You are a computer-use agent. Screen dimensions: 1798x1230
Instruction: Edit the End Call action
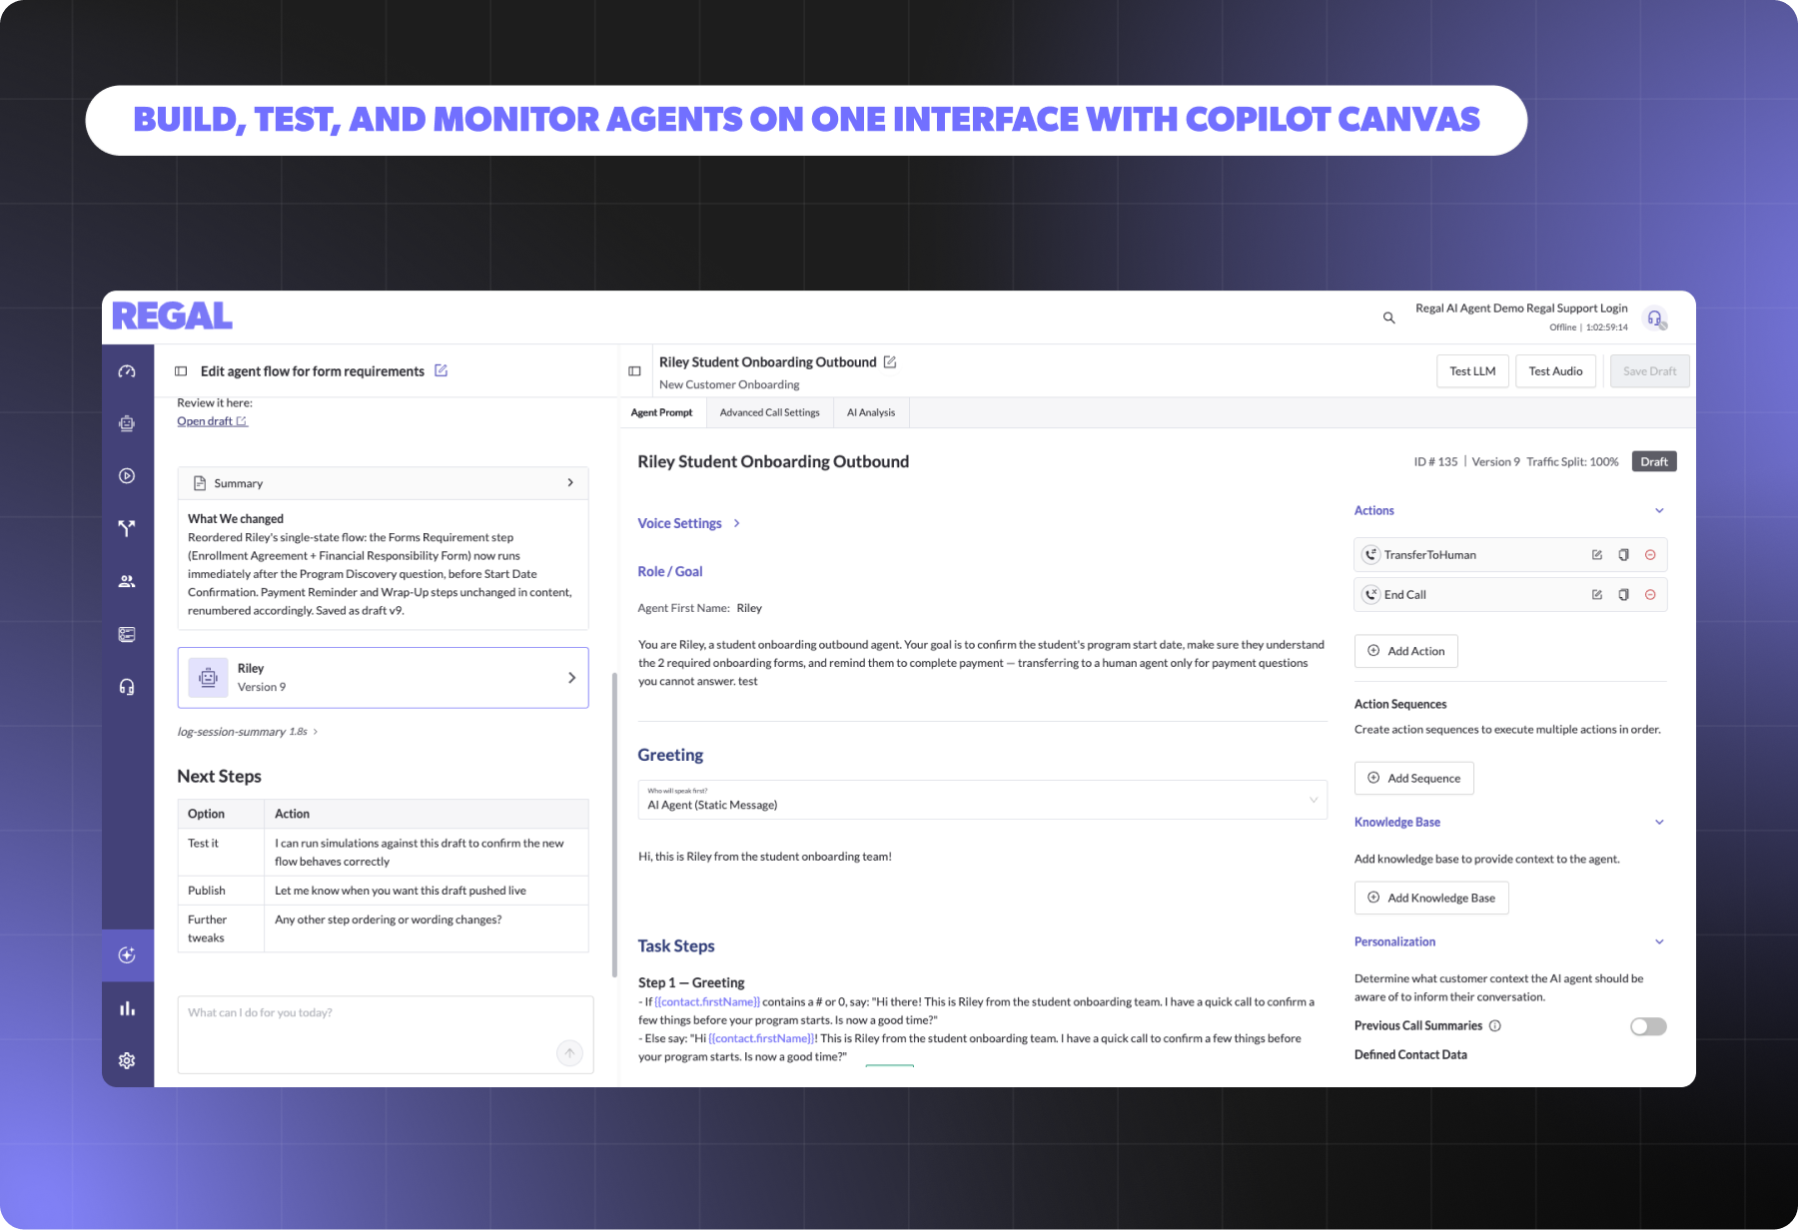[x=1597, y=595]
